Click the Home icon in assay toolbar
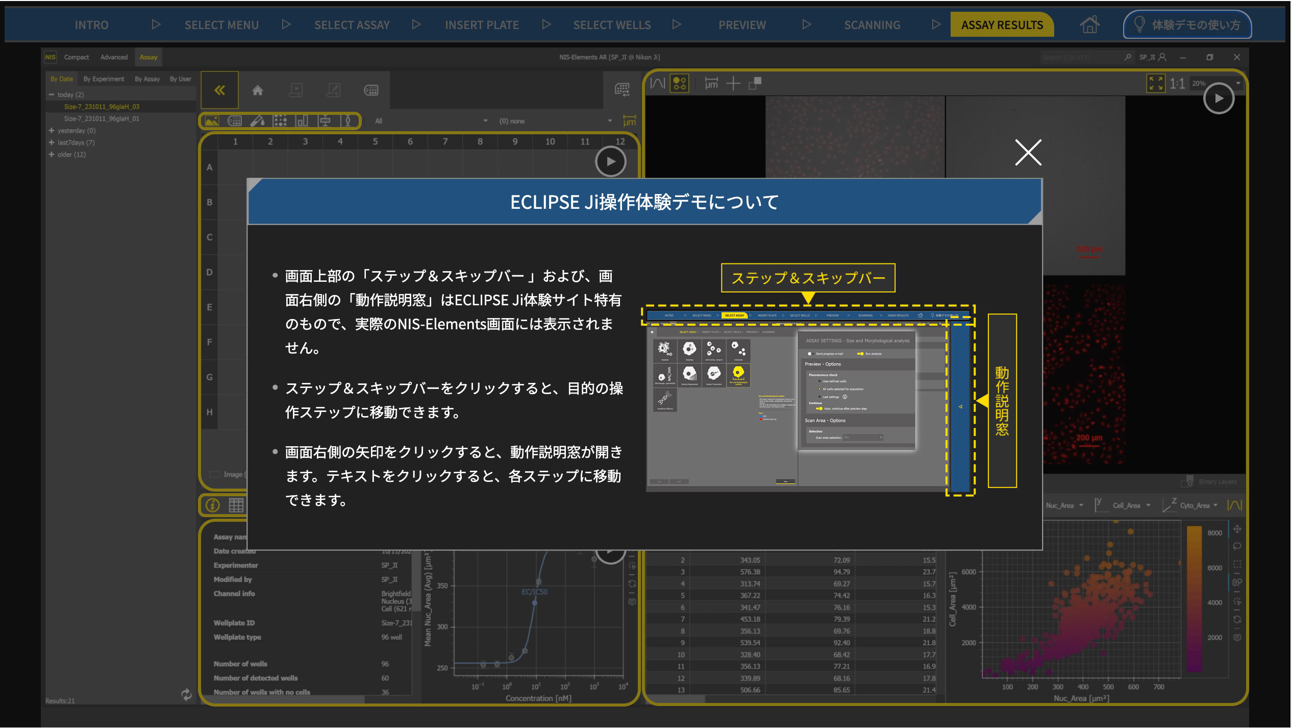Viewport: 1292px width, 728px height. coord(258,90)
